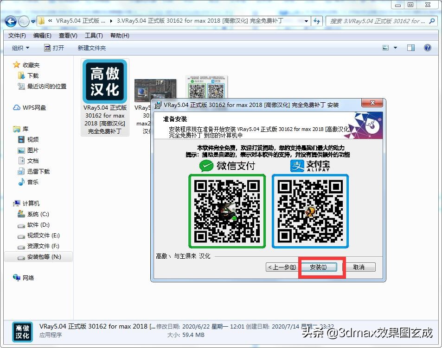Click the installer title bar icon
This screenshot has width=442, height=348.
(x=158, y=105)
